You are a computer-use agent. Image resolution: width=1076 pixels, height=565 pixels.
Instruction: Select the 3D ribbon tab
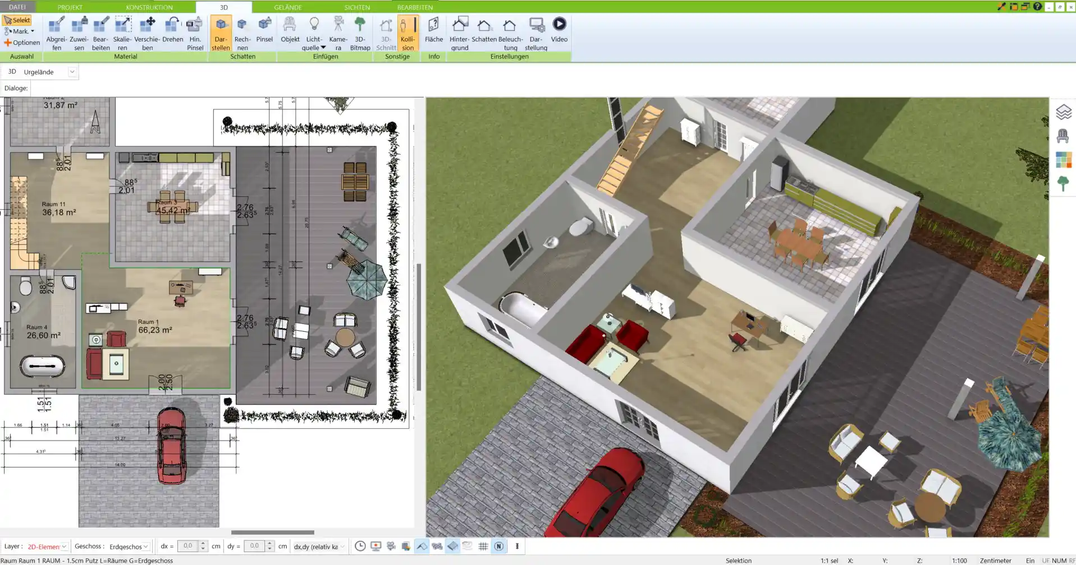pyautogui.click(x=223, y=7)
